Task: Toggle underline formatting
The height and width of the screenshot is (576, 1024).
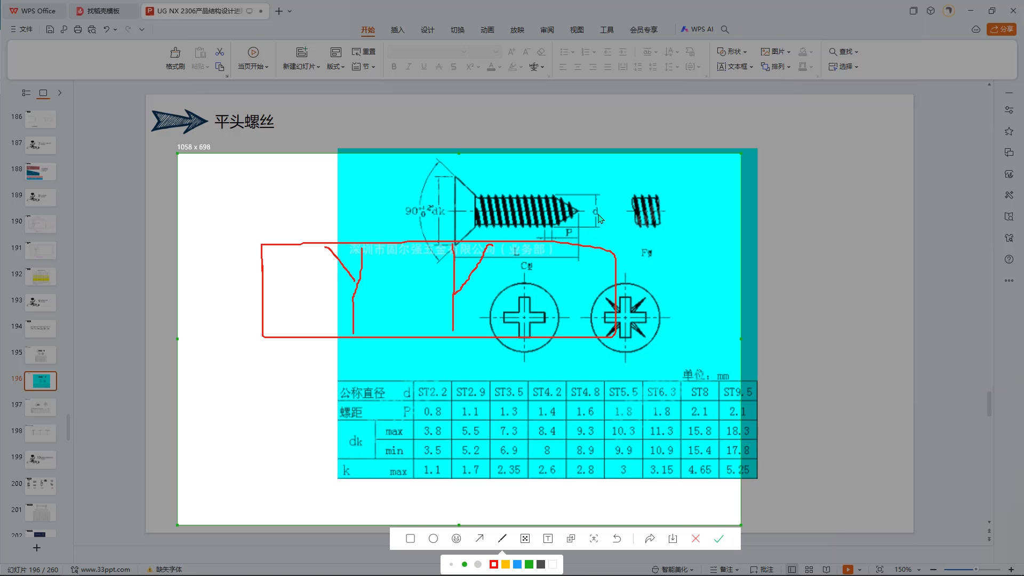Action: 423,66
